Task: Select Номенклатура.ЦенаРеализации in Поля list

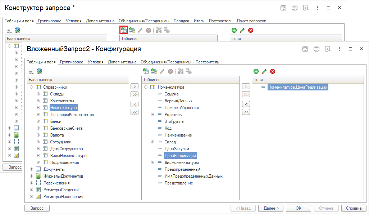Action: [x=298, y=87]
